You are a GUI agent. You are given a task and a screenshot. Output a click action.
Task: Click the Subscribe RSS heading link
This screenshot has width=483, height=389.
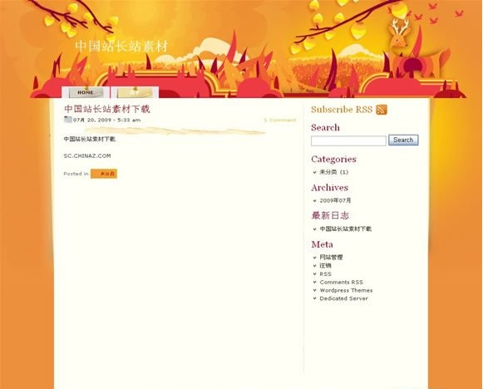(x=342, y=110)
